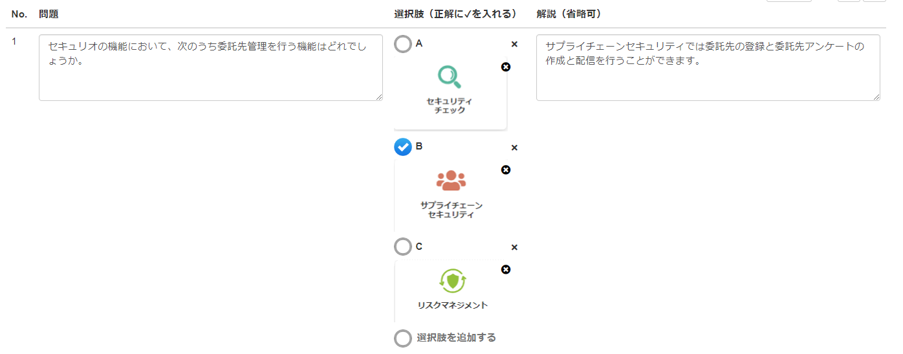903x354 pixels.
Task: Mark option C as the correct answer
Action: click(x=403, y=247)
